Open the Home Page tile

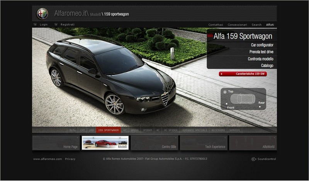pos(56,143)
